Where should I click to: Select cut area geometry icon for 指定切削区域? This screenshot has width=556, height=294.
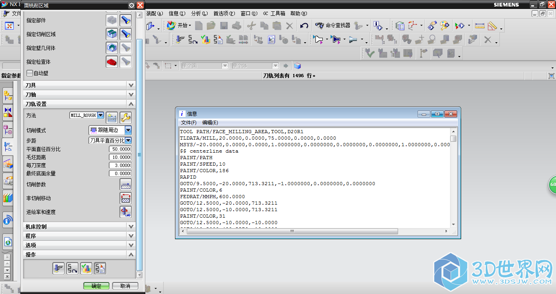pyautogui.click(x=112, y=34)
